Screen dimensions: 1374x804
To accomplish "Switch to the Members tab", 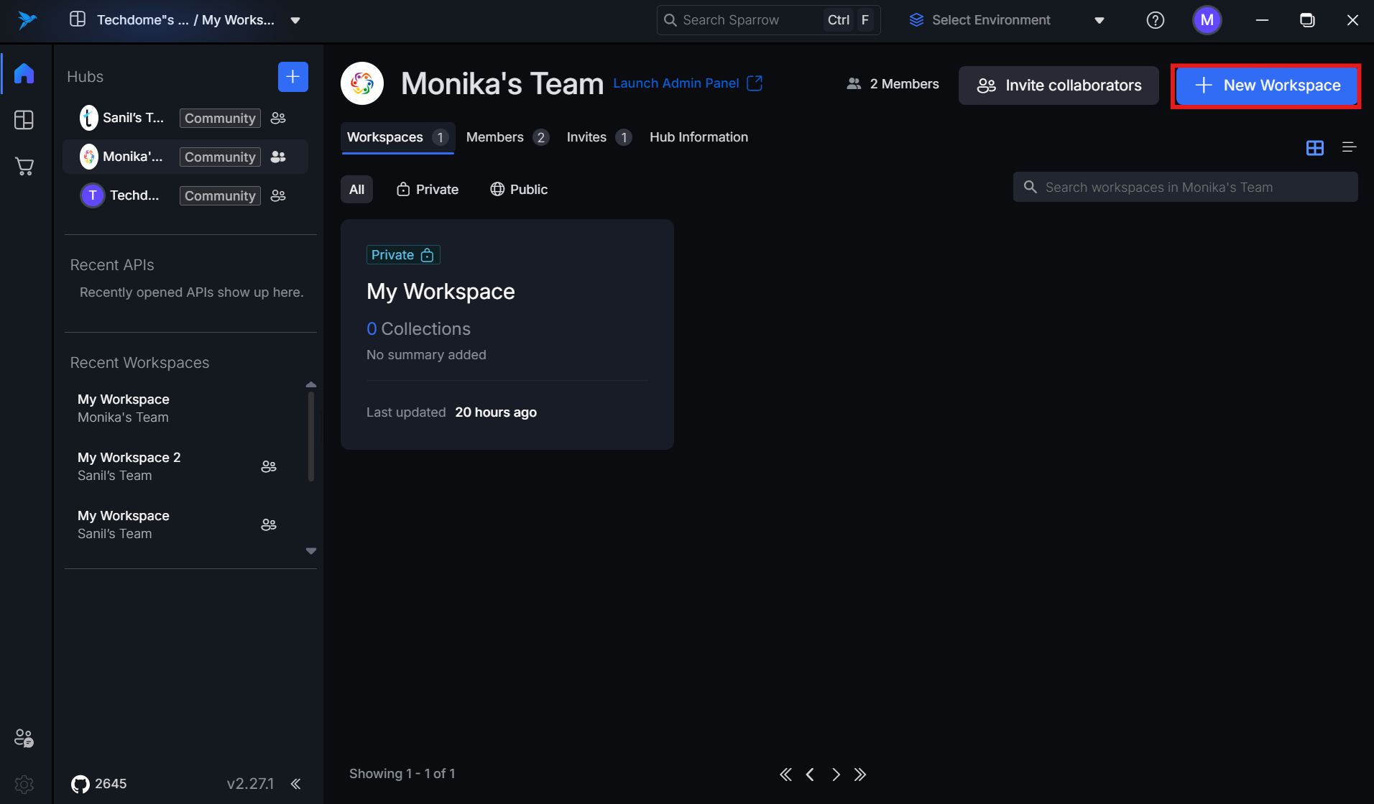I will (507, 137).
